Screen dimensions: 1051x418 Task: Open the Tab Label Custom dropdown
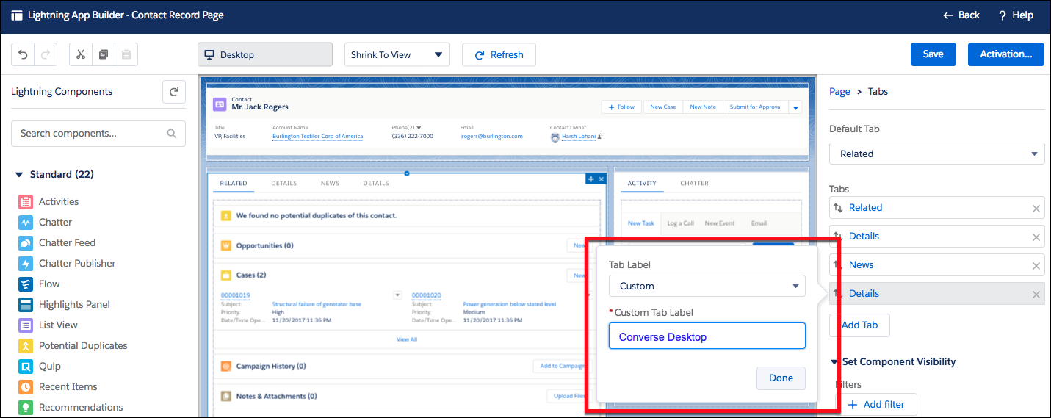click(x=707, y=286)
